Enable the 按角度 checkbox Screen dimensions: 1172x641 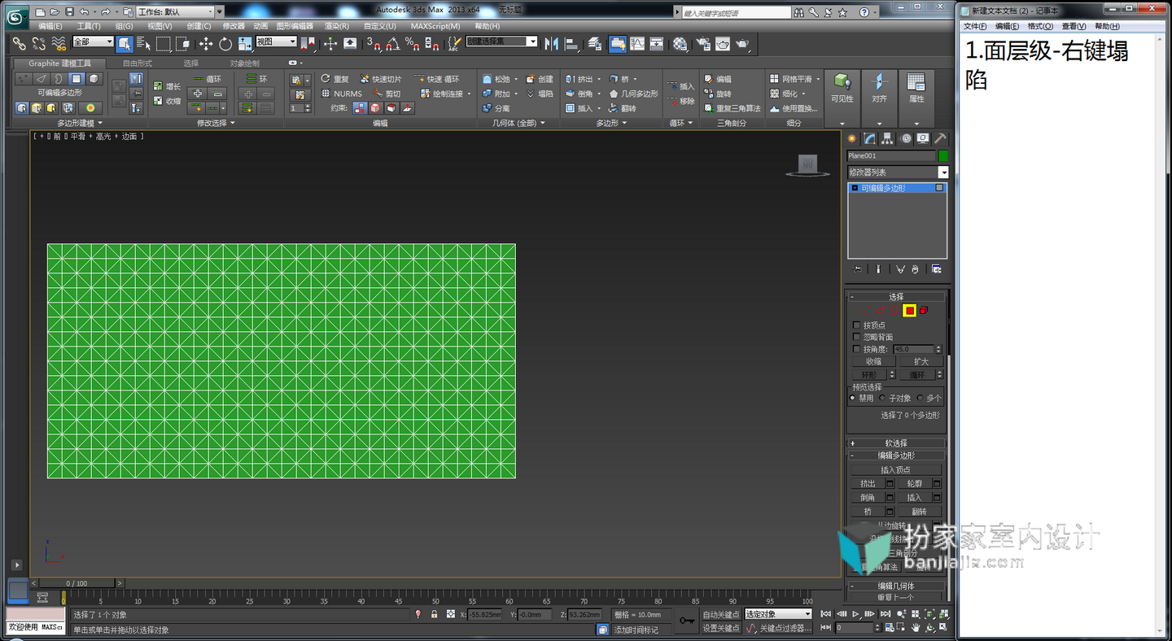pyautogui.click(x=856, y=349)
